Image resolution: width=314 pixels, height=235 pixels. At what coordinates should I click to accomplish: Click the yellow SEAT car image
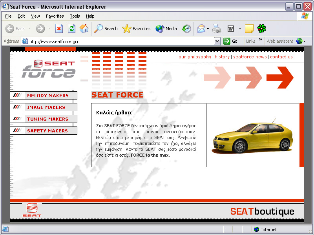pyautogui.click(x=252, y=136)
